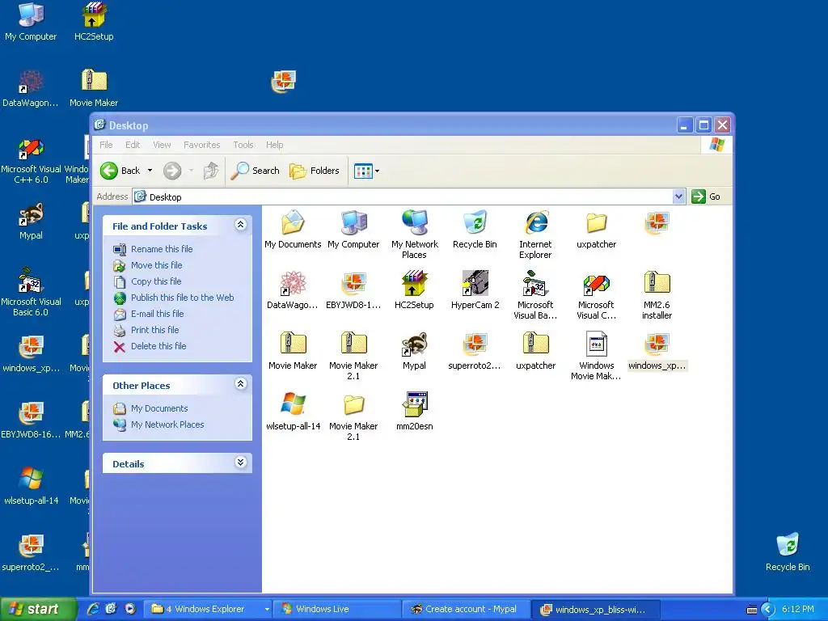The width and height of the screenshot is (828, 621).
Task: Select My Network Places icon
Action: point(415,234)
